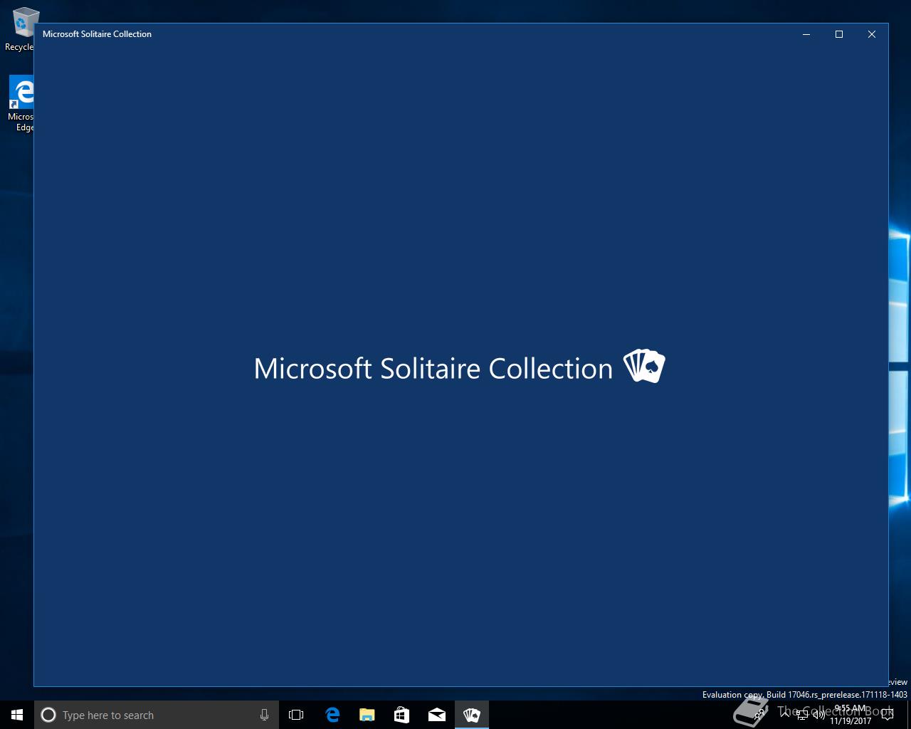Open the Microsoft Store taskbar icon

(x=402, y=715)
